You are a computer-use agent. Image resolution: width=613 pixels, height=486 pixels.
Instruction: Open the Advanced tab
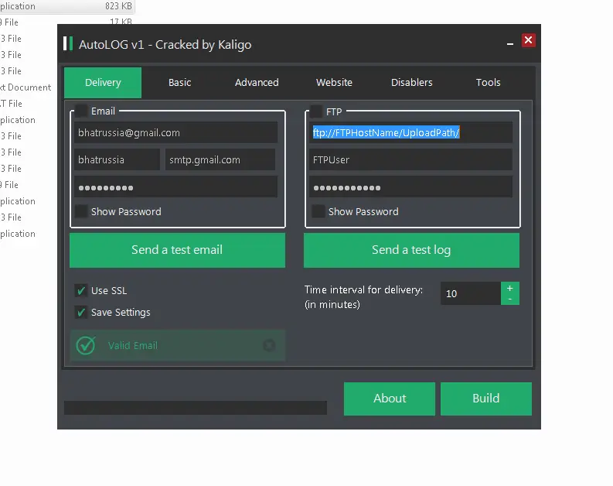click(x=257, y=83)
